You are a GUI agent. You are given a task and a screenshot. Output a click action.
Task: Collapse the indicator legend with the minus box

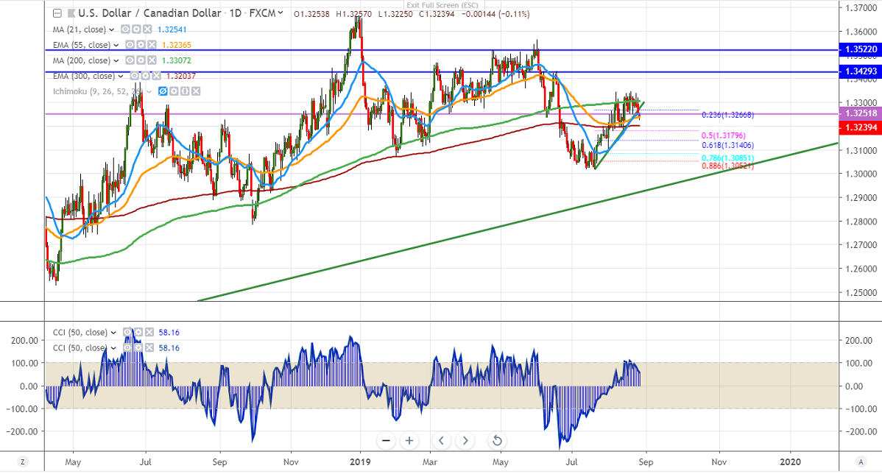click(x=57, y=13)
